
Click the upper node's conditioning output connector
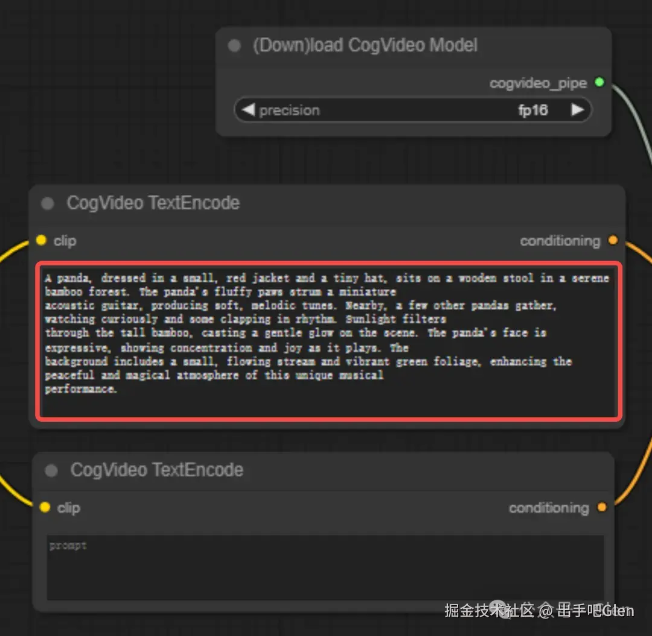613,240
